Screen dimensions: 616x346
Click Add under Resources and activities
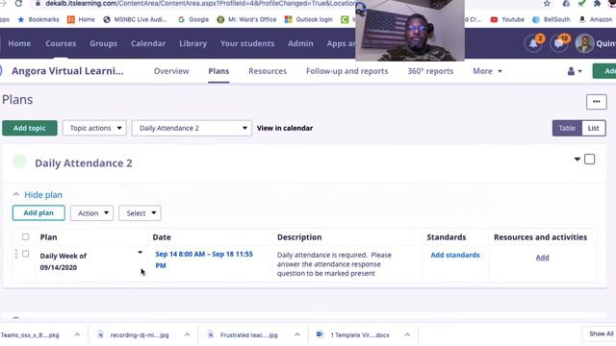pos(542,258)
